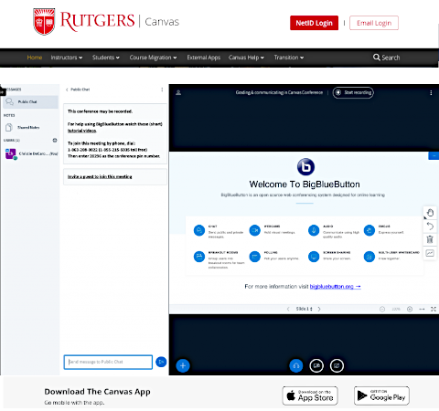
Task: Click the Screen Sharing feature icon
Action: click(x=314, y=257)
